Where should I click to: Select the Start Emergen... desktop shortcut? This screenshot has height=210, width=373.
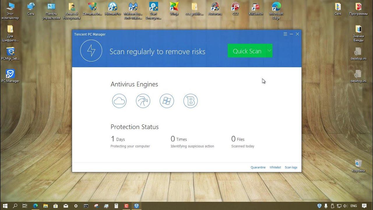pos(154,11)
